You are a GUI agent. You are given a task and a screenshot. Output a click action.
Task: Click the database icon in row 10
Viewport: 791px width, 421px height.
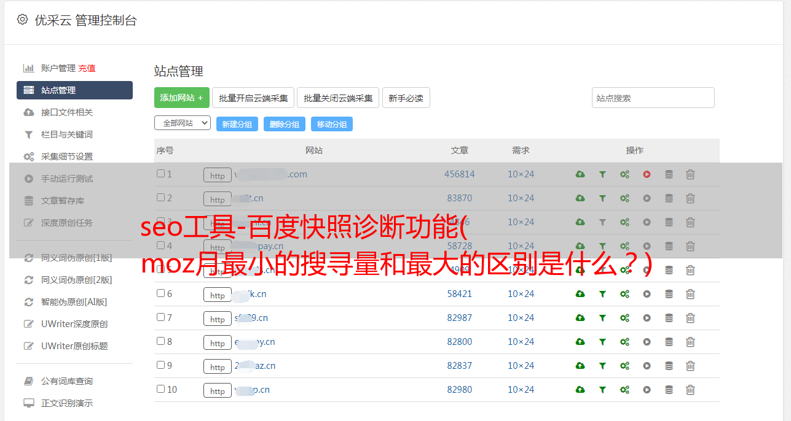[669, 390]
